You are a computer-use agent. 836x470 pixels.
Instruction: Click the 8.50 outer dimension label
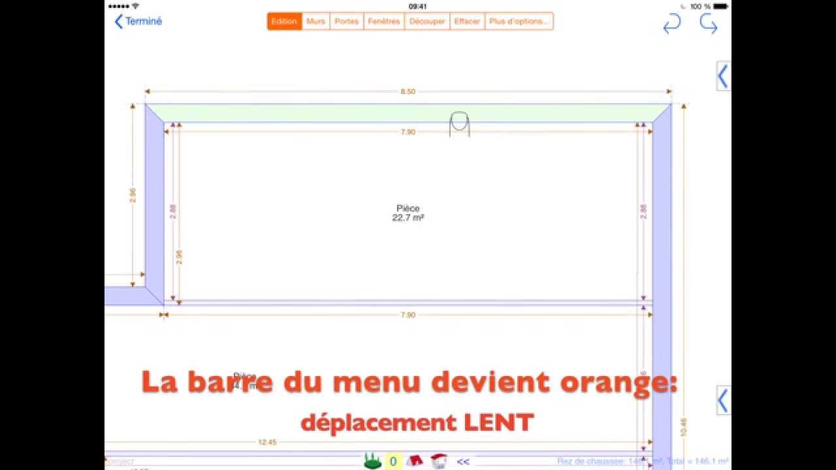coord(408,91)
